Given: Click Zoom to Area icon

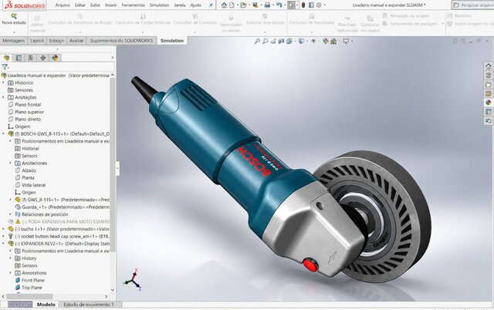Looking at the screenshot, I should 266,41.
